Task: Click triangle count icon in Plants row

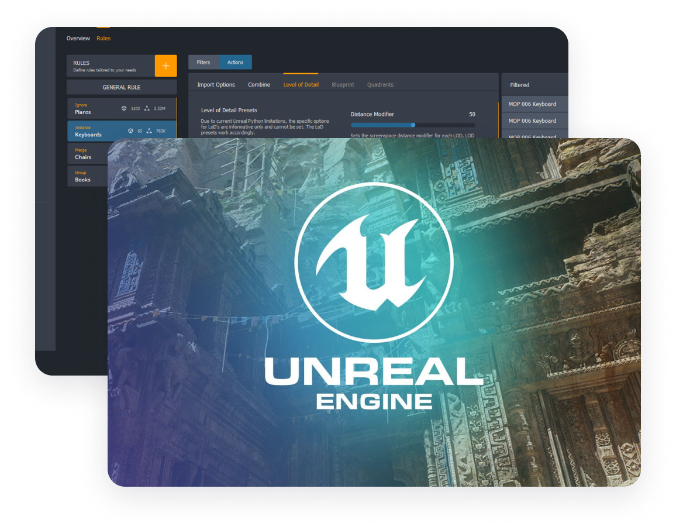Action: 147,108
